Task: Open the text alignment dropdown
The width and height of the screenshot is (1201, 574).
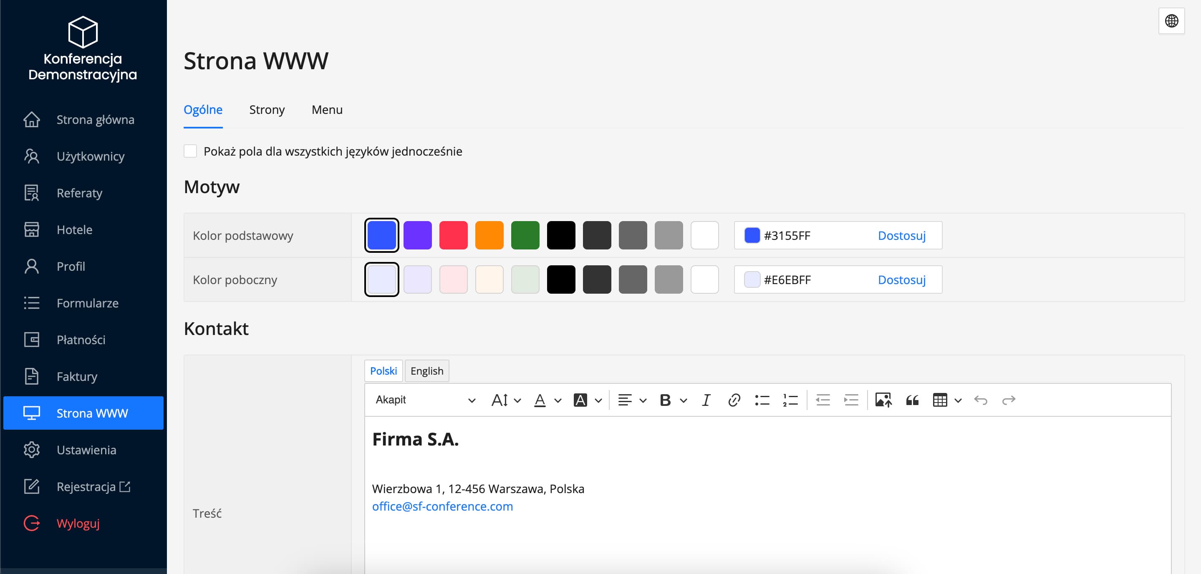Action: pyautogui.click(x=631, y=400)
